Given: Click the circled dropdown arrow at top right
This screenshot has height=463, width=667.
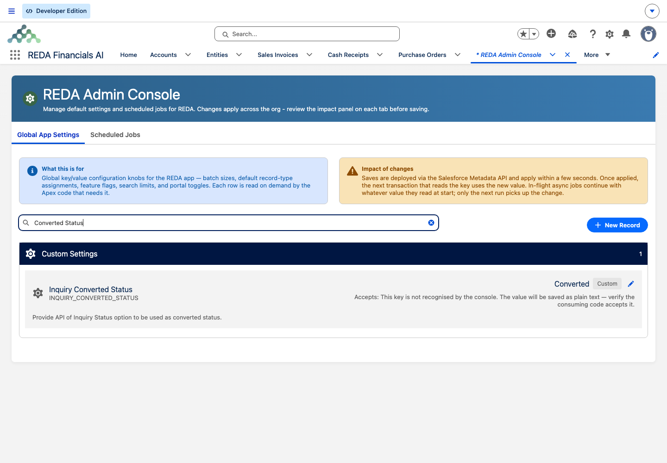Looking at the screenshot, I should click(652, 11).
